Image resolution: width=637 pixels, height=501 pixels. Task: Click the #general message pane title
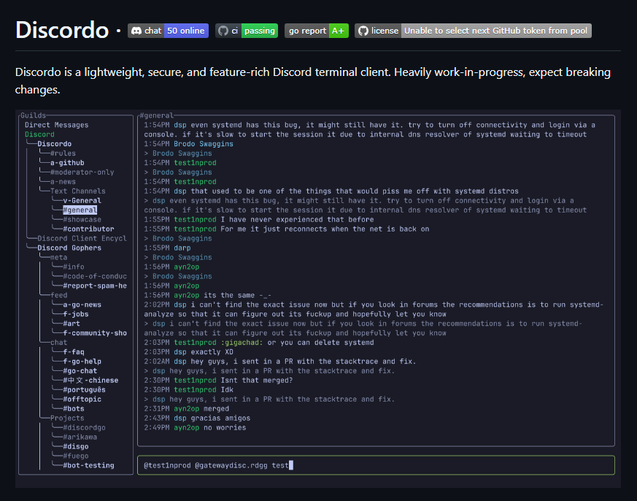(156, 115)
